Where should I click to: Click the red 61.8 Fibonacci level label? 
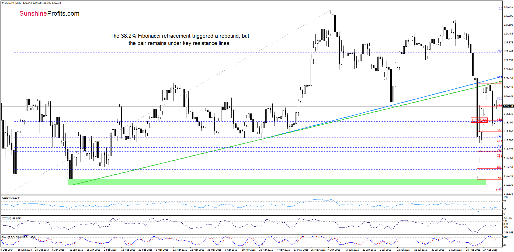(x=500, y=141)
